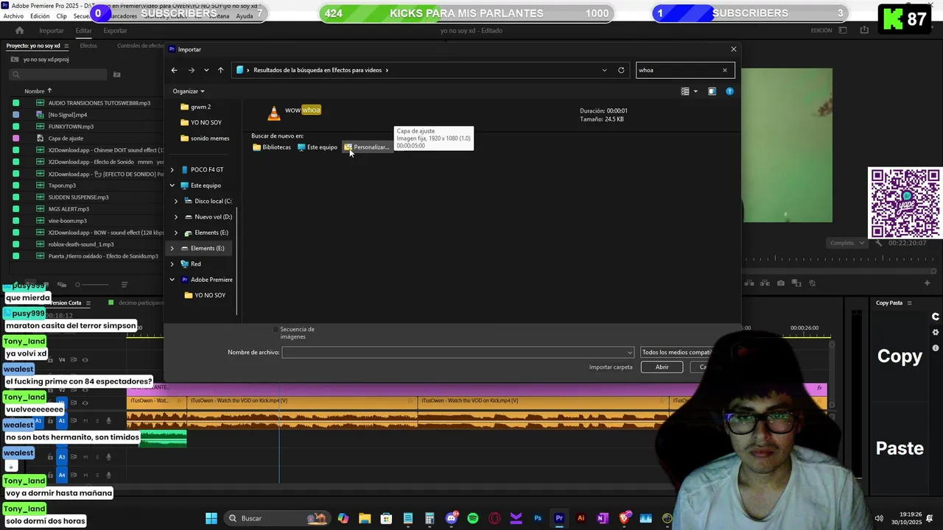Image resolution: width=943 pixels, height=530 pixels.
Task: Click the Copy Pasta info icon
Action: tap(936, 347)
